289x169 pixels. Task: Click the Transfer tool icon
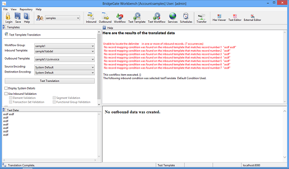click(201, 17)
